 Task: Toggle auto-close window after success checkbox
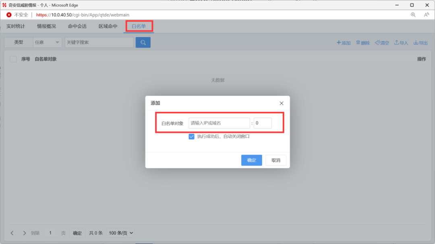point(191,136)
